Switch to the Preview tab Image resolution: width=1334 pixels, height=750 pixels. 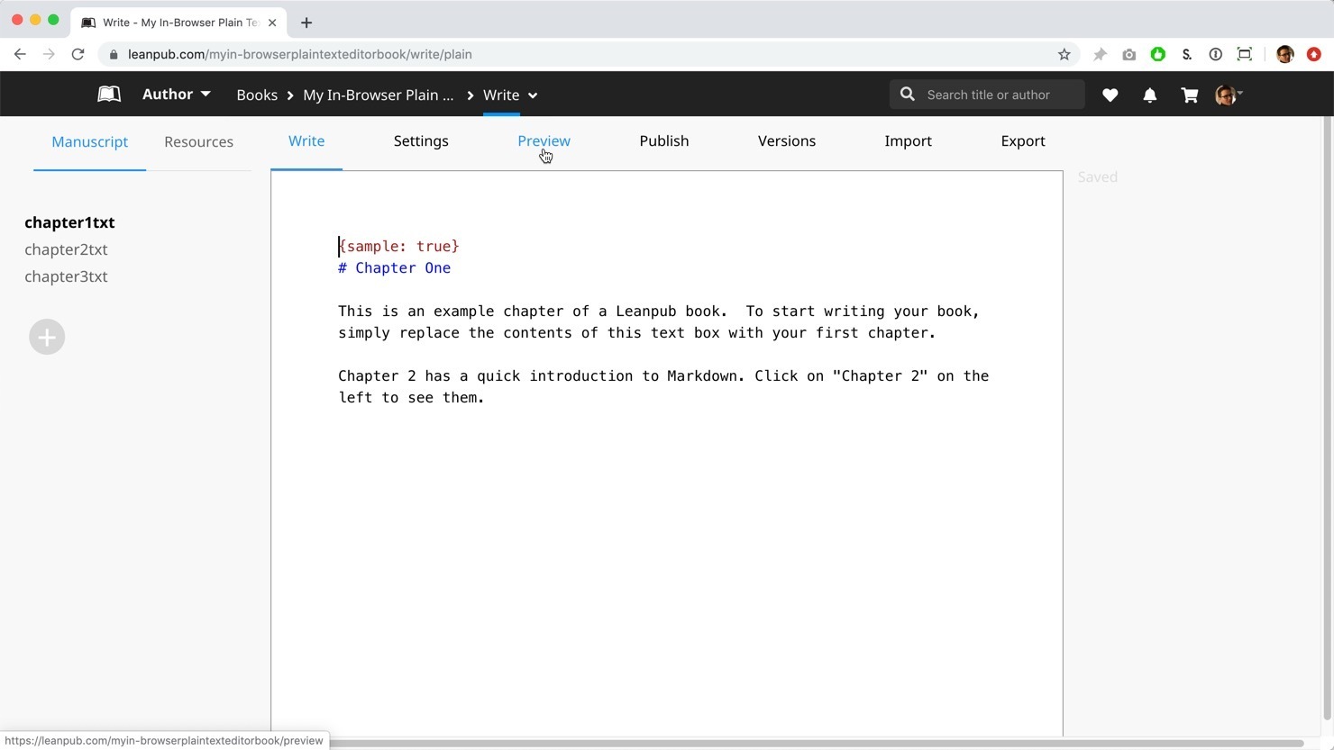pos(544,141)
